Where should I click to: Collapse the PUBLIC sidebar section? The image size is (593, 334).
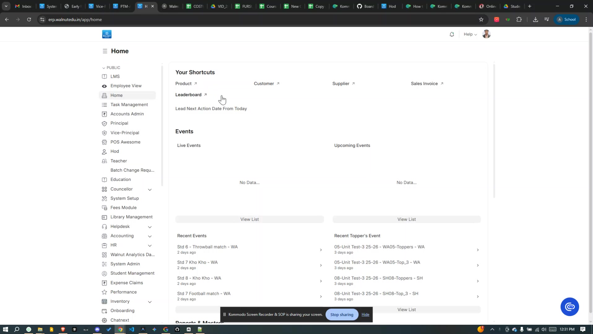pos(104,68)
